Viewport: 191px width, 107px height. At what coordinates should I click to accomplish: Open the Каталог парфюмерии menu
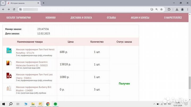tap(19, 18)
